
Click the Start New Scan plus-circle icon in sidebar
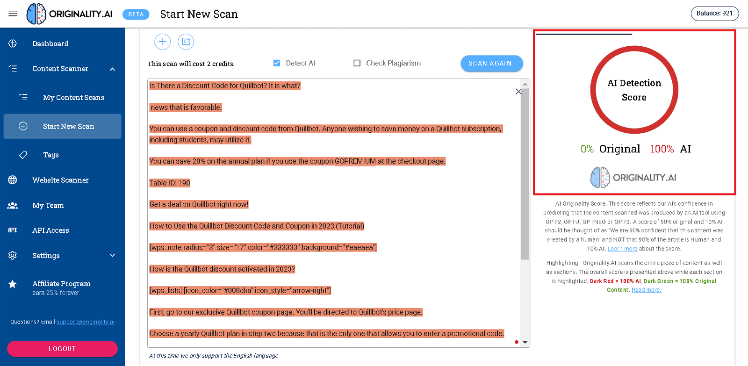tap(23, 126)
